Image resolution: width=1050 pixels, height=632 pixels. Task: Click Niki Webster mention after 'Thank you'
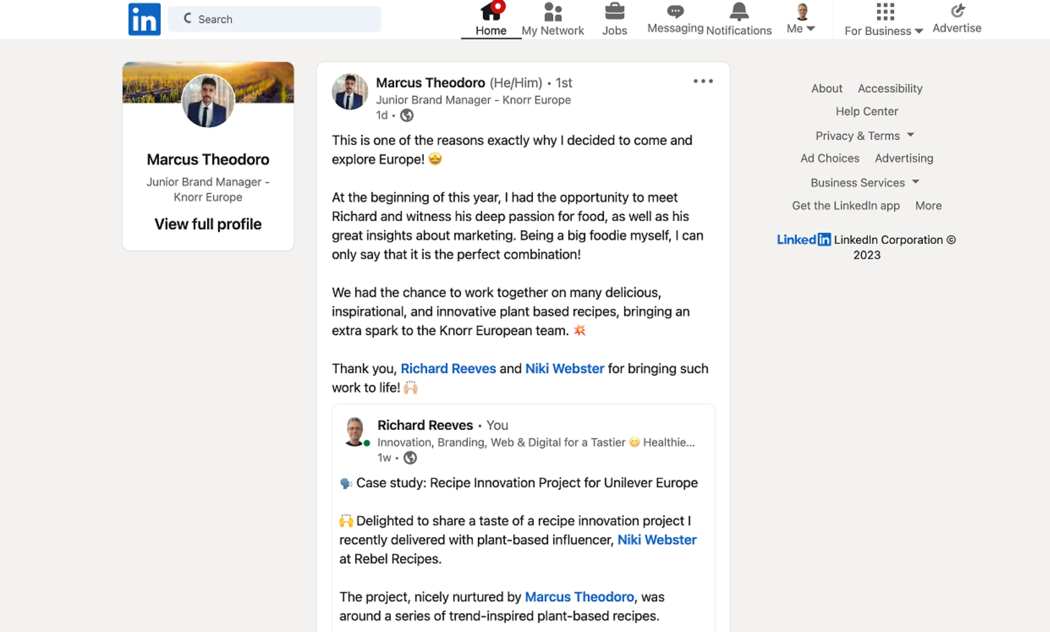(565, 368)
